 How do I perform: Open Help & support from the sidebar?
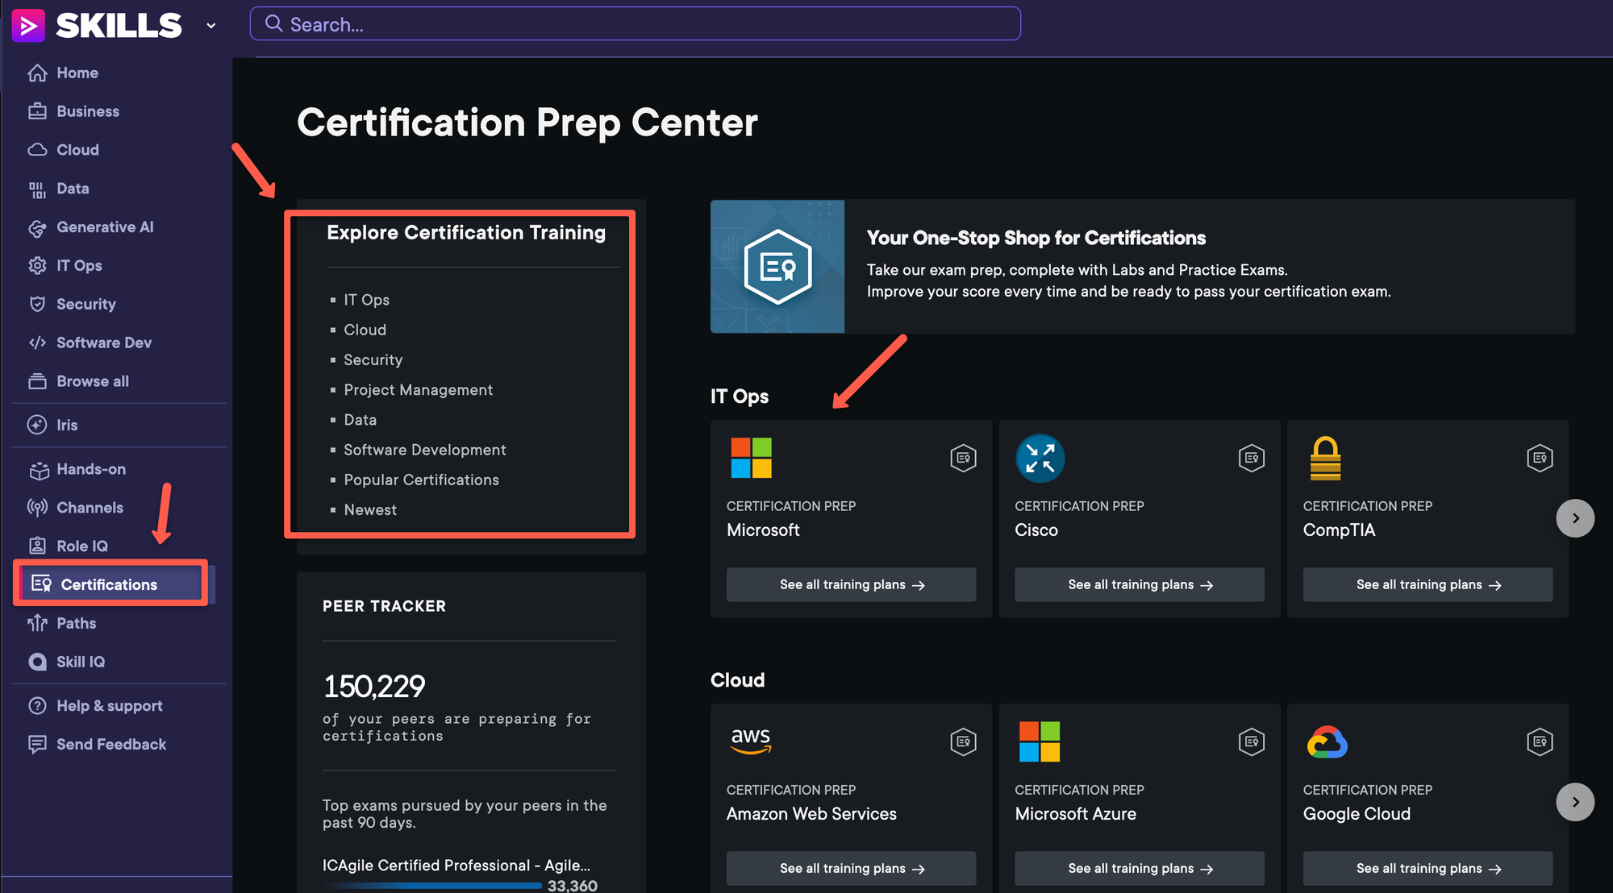point(108,705)
